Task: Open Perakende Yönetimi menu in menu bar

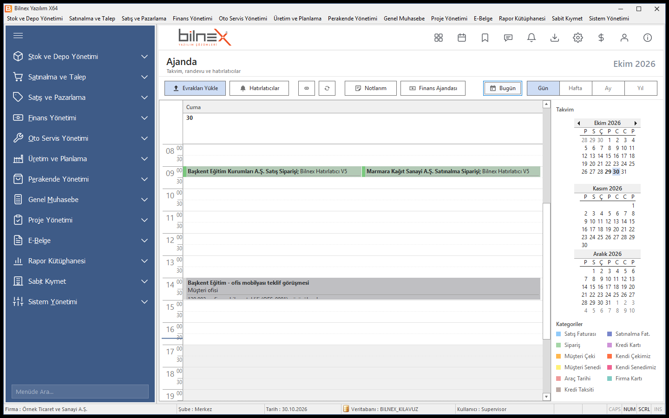Action: [353, 19]
